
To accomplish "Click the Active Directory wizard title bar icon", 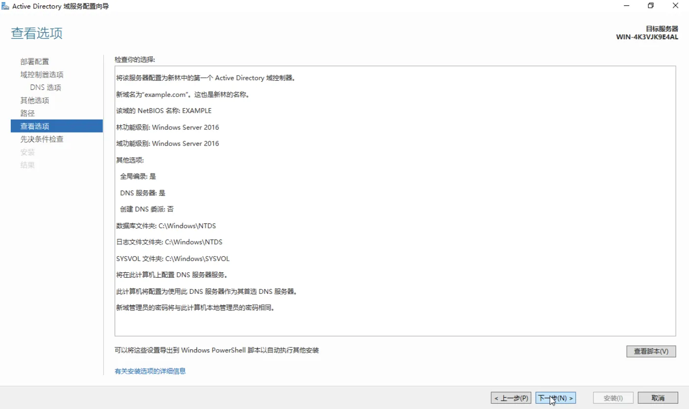I will point(5,6).
